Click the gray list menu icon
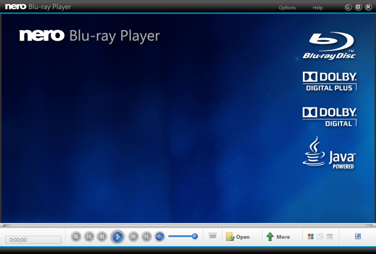 [330, 236]
